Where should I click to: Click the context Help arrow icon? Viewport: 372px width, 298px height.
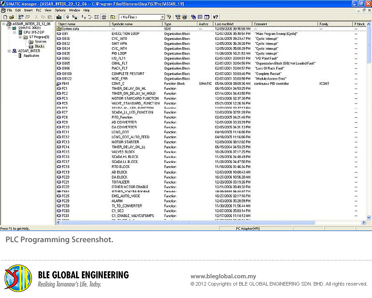point(215,17)
